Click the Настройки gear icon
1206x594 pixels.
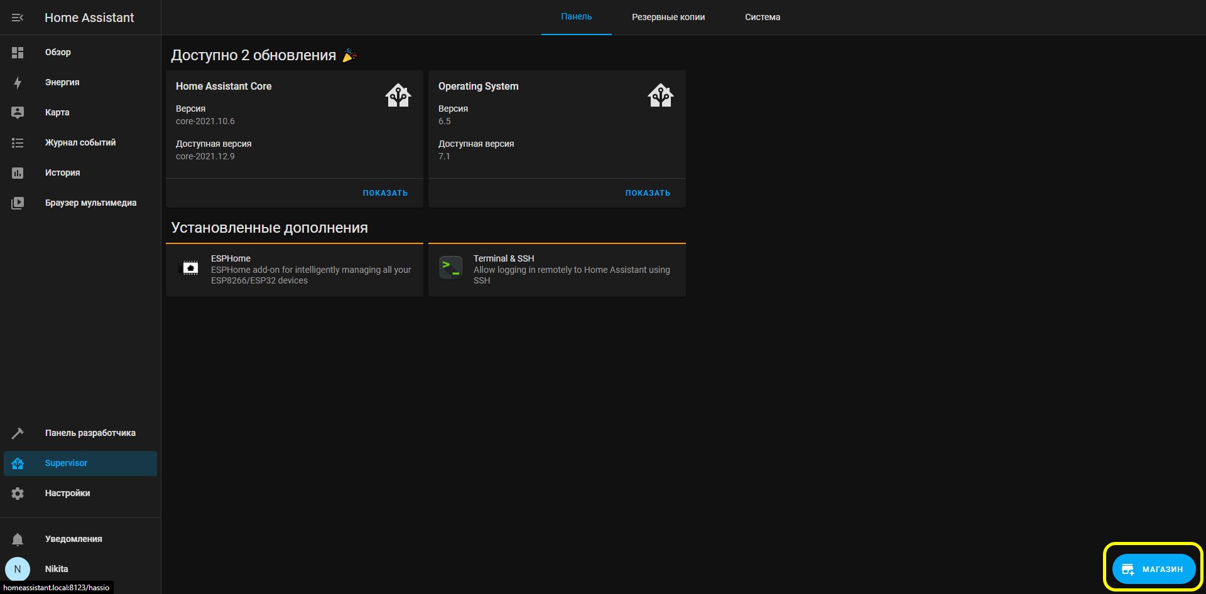[x=18, y=494]
